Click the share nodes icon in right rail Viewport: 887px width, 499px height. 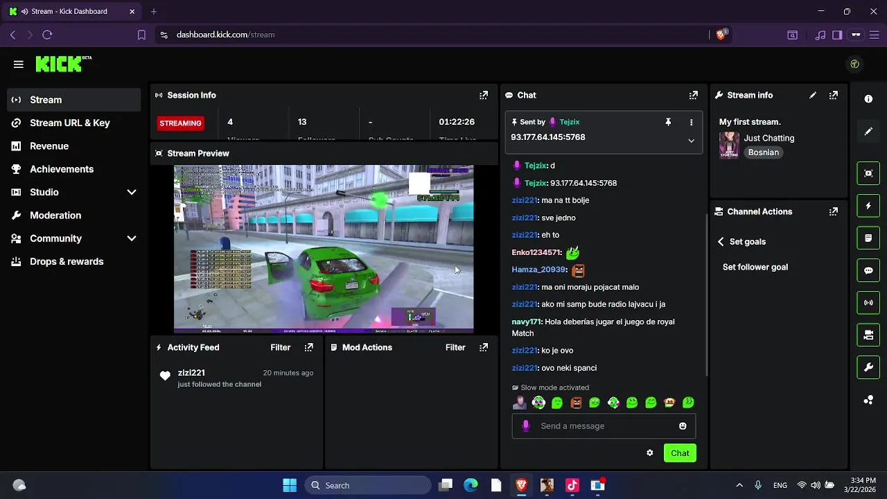pos(868,400)
